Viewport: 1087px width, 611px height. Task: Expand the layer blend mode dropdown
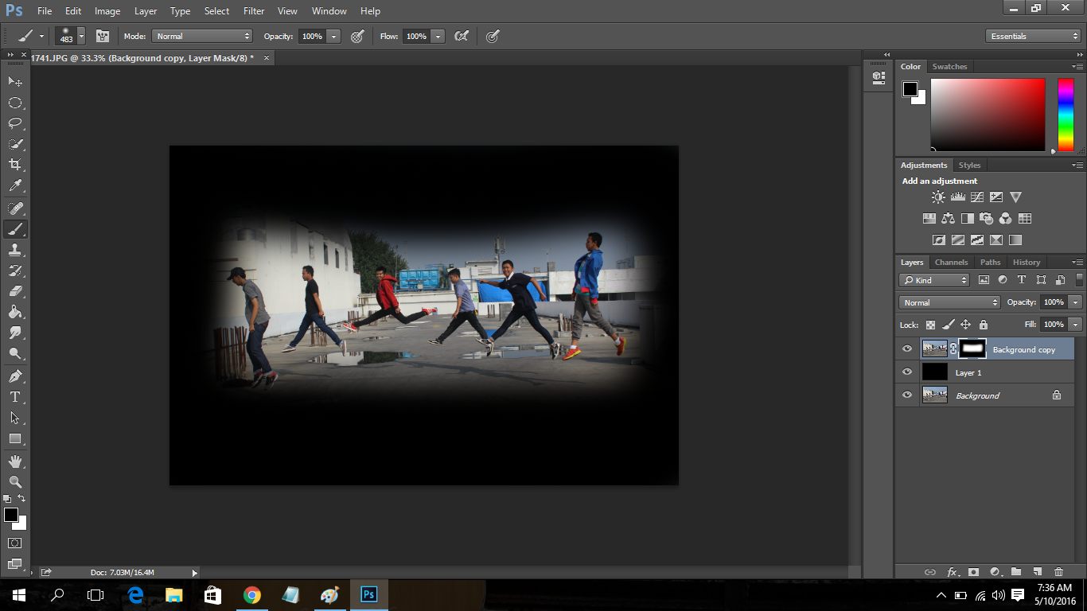(949, 302)
